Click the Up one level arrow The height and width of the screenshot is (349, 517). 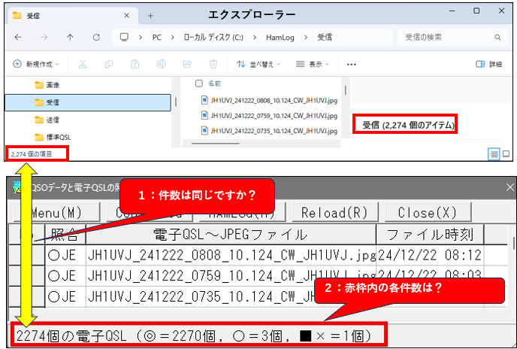tap(70, 37)
